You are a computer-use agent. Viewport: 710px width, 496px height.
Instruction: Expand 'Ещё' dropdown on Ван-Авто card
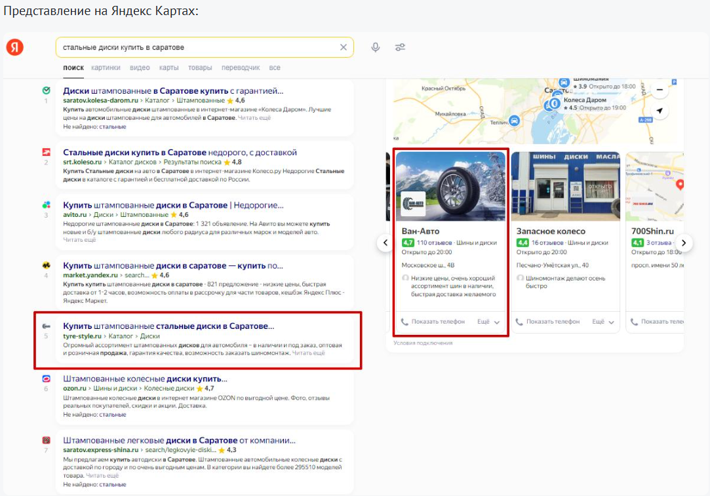coord(488,322)
